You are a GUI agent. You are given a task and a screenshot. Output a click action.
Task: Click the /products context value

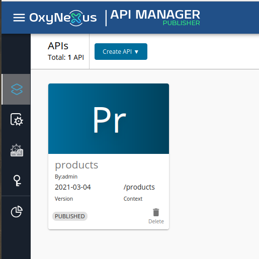click(139, 187)
